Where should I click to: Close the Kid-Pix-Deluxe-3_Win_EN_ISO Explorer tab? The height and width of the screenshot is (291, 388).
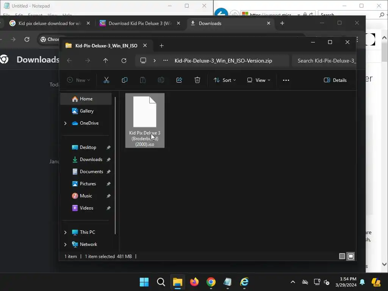(145, 45)
